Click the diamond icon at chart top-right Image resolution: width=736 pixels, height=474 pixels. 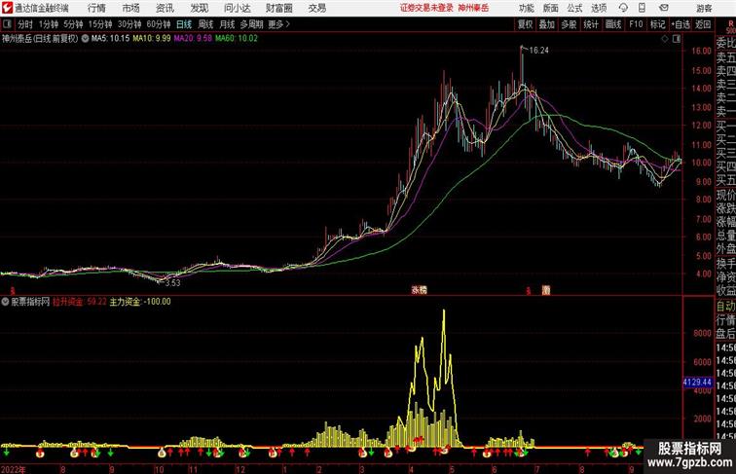click(x=665, y=39)
